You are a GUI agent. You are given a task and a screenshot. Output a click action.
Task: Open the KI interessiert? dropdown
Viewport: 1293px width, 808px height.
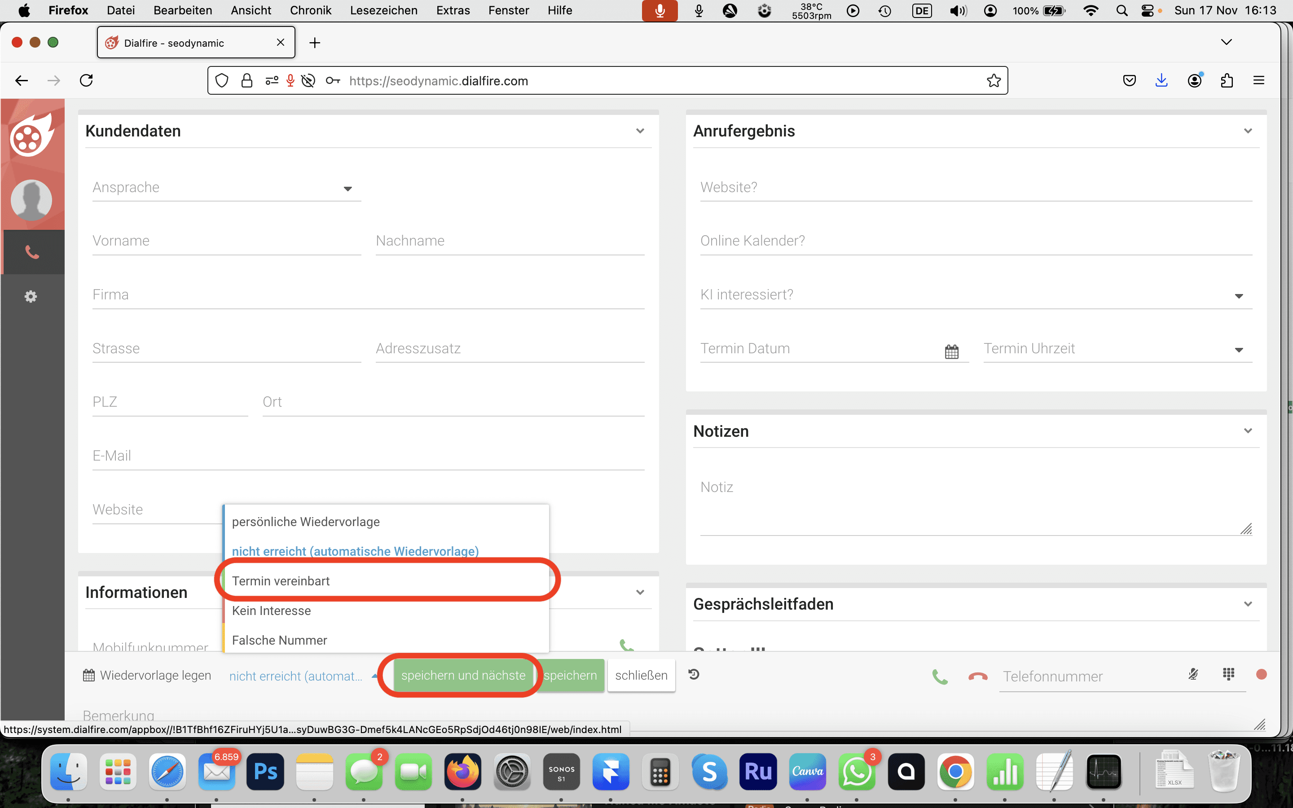pos(976,295)
